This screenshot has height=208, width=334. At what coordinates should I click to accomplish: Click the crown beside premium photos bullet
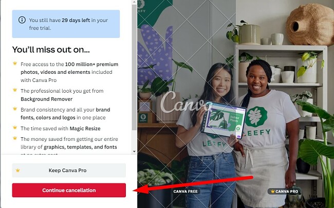point(15,64)
